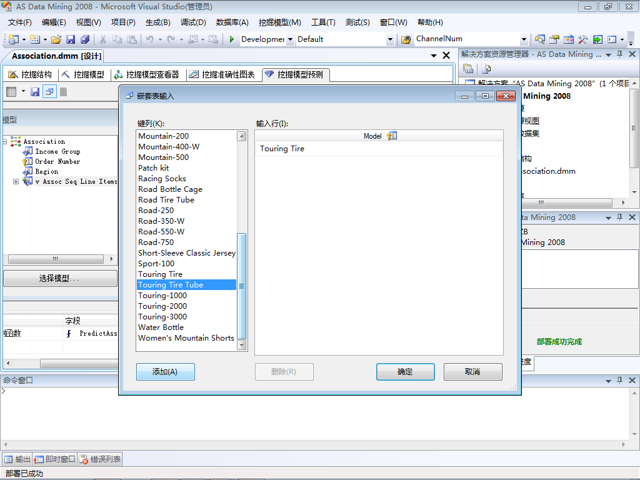The image size is (640, 480).
Task: Select Women's Mountain Shorts in key list
Action: [186, 338]
